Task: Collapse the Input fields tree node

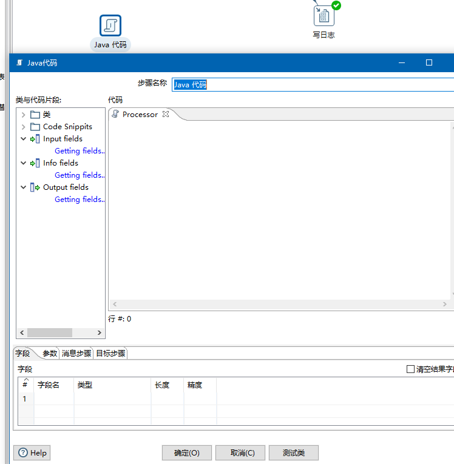Action: 24,139
